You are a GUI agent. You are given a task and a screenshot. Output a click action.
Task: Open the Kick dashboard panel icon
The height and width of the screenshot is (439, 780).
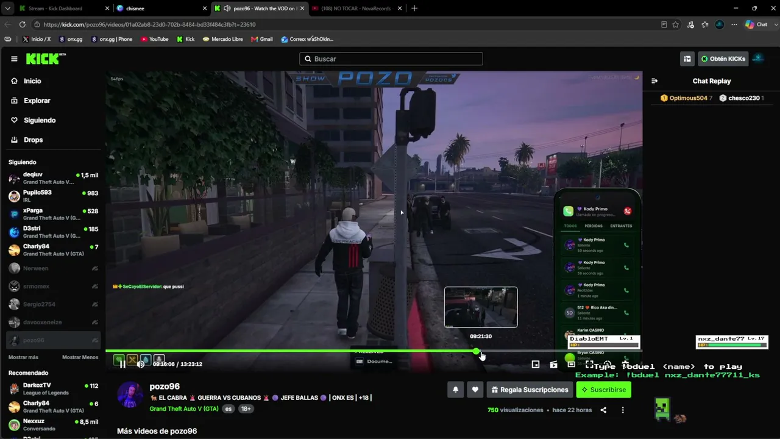coord(687,59)
